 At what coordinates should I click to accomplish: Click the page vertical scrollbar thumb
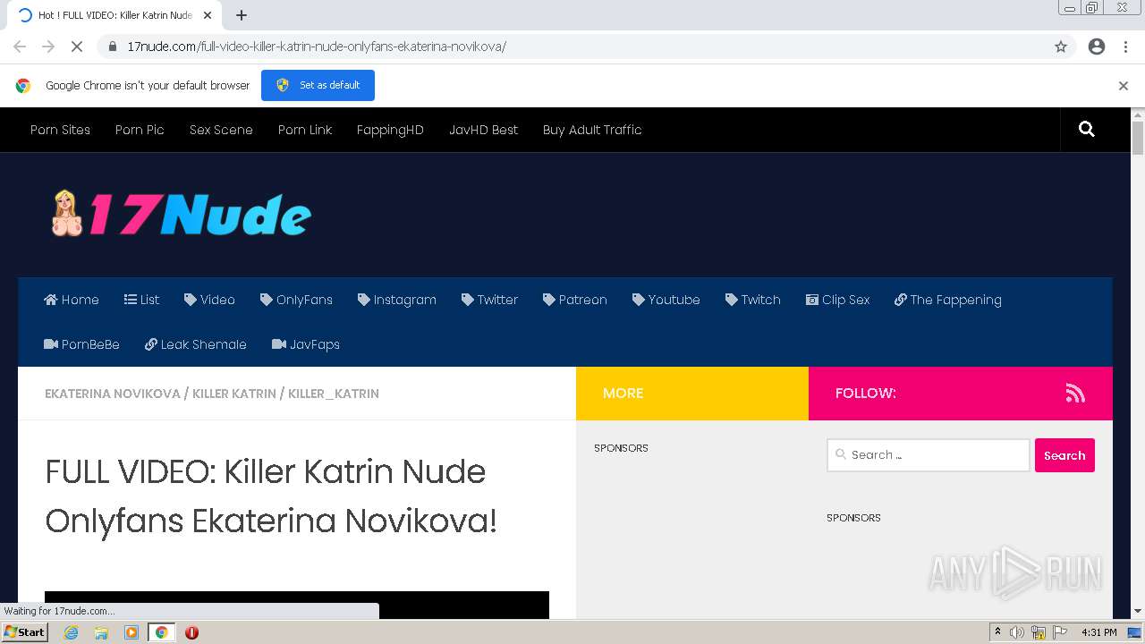point(1138,139)
